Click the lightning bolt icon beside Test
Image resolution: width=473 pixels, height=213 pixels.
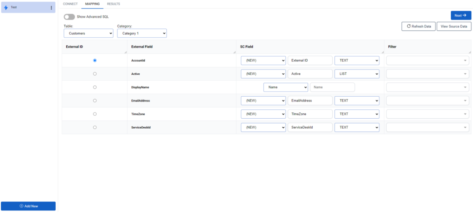click(x=5, y=7)
